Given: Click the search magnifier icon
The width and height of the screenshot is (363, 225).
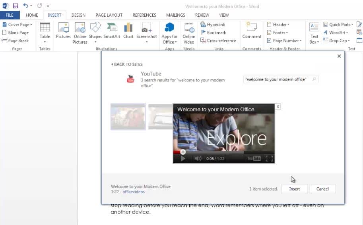Looking at the screenshot, I should [314, 79].
